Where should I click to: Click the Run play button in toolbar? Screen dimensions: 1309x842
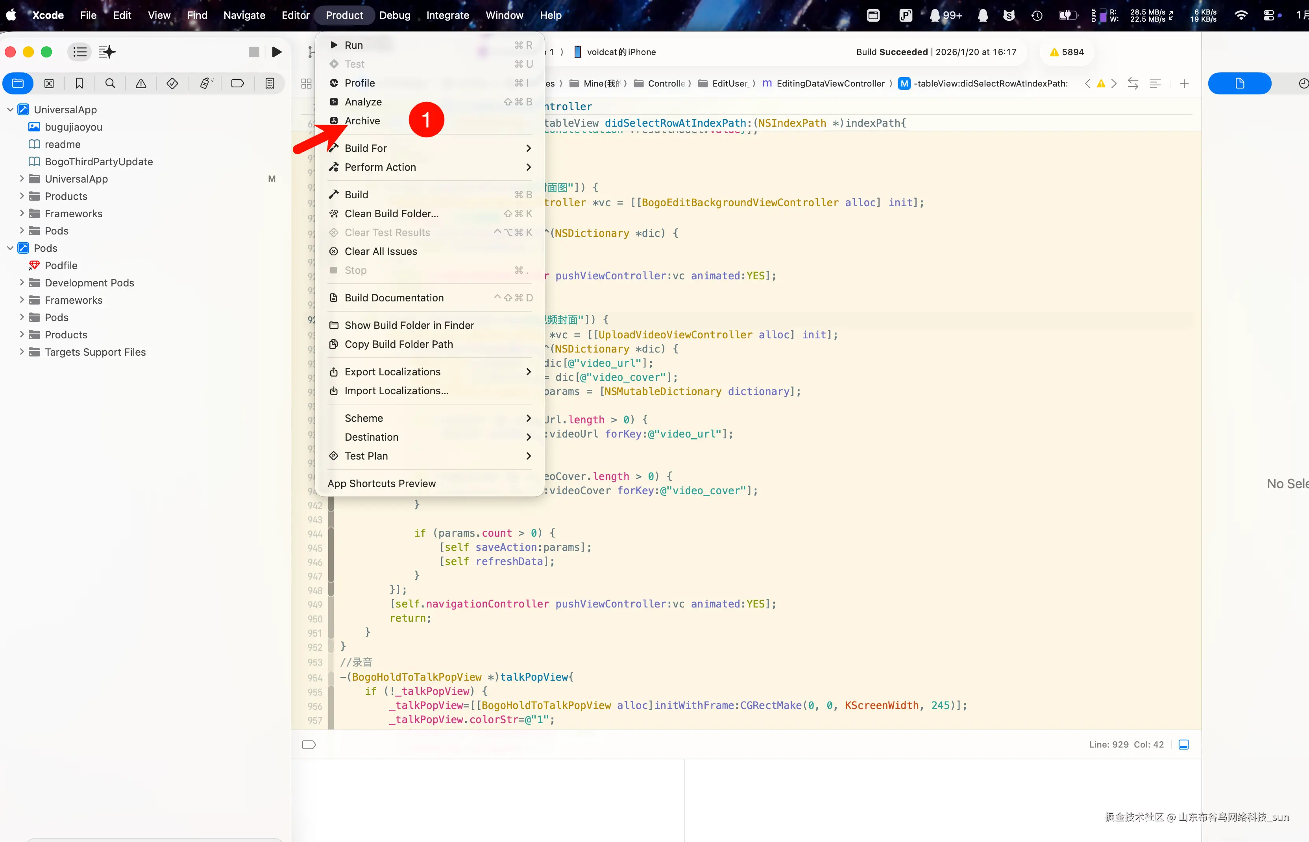pos(277,52)
